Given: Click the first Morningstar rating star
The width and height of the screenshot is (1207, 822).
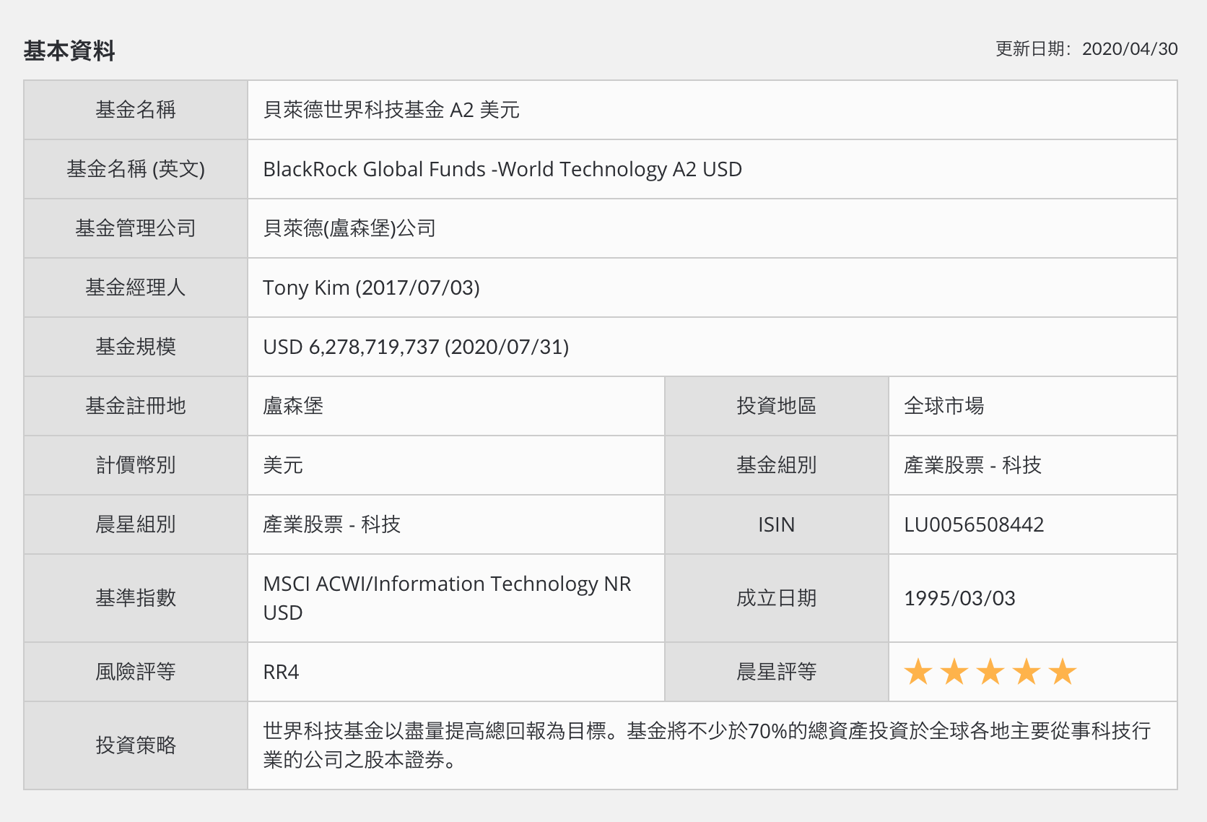Looking at the screenshot, I should [918, 672].
